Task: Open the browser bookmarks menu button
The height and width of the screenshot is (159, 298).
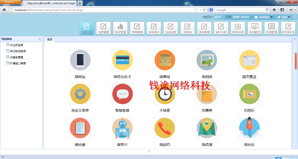Action: point(283,10)
